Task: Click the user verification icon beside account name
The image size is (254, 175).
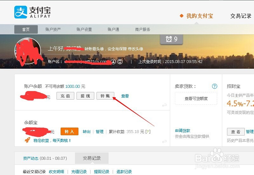Action: tap(113, 62)
